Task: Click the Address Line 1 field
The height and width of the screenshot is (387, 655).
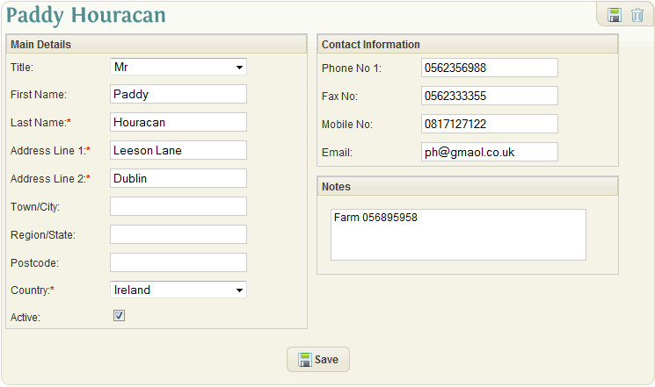Action: pyautogui.click(x=178, y=150)
